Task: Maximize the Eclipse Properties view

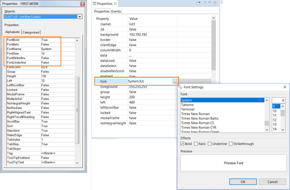Action: 215,3
